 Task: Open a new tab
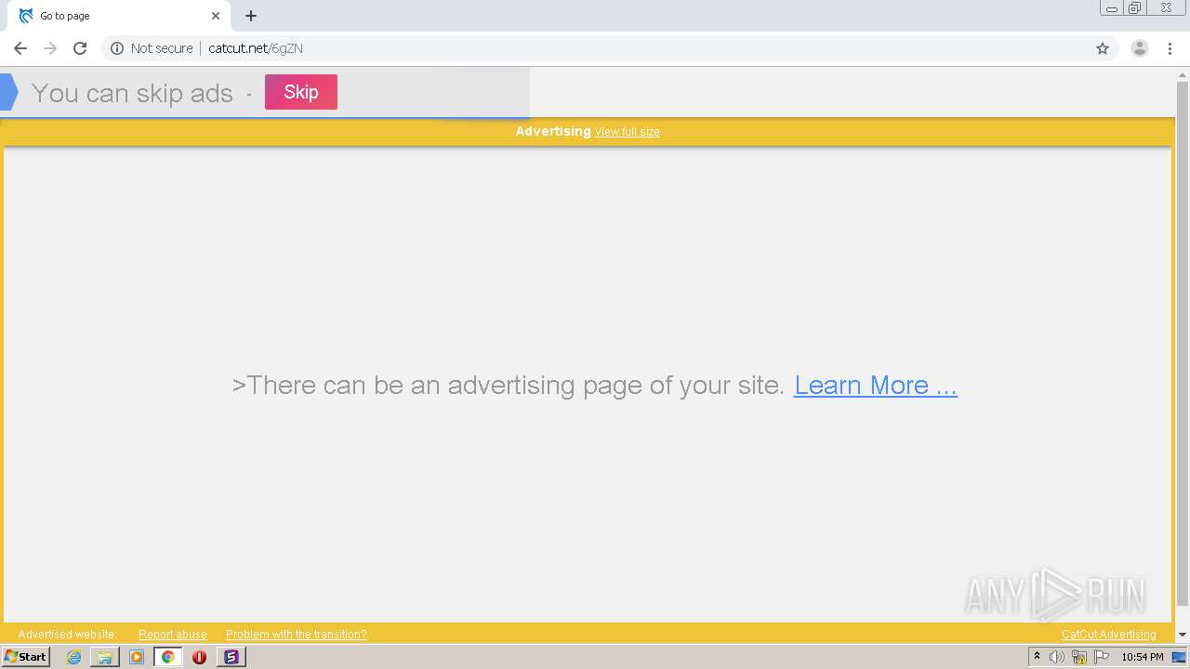251,16
